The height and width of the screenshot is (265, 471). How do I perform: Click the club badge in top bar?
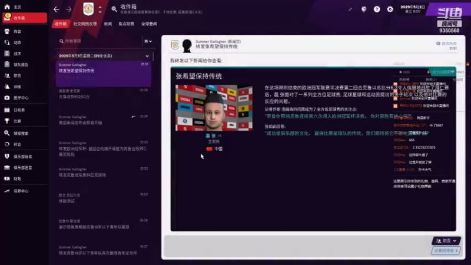[x=88, y=9]
